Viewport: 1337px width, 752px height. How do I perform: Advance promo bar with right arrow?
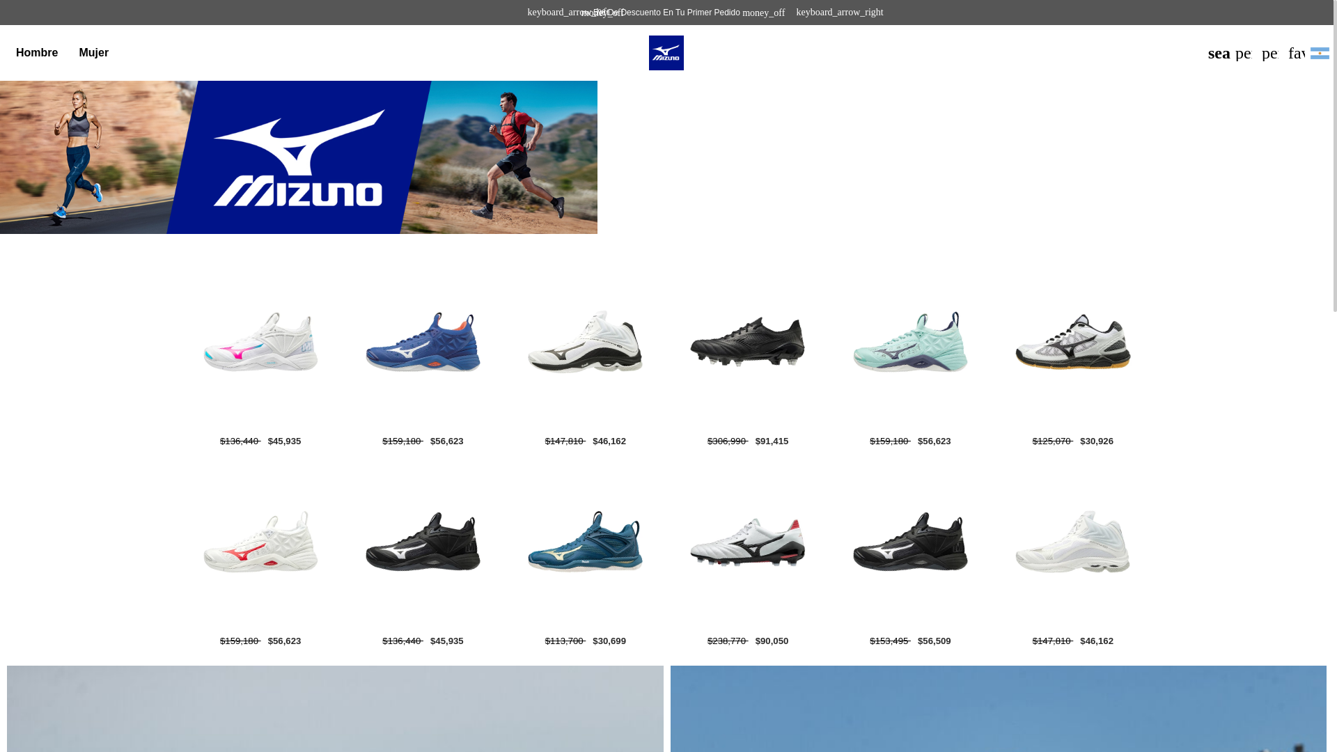839,13
